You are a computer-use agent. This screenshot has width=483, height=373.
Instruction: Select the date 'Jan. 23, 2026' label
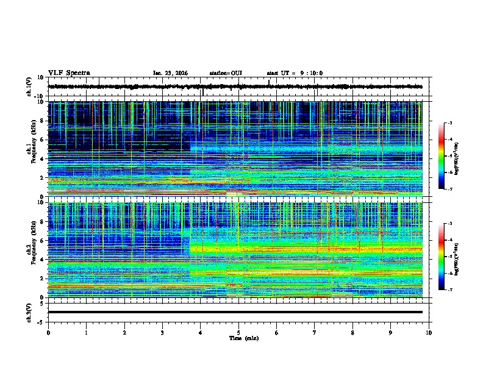pos(170,73)
